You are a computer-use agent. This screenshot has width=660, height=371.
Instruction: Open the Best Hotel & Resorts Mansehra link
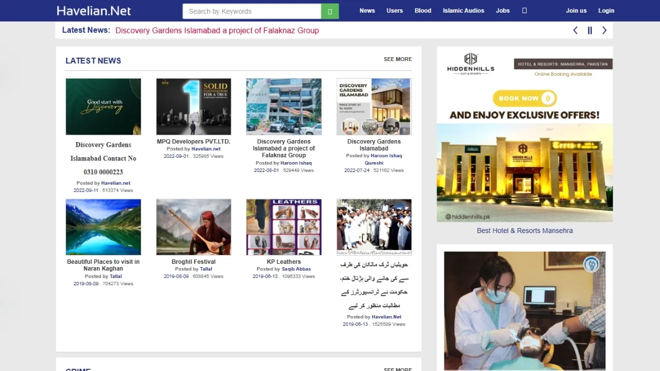point(525,231)
